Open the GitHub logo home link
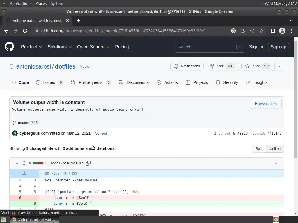The image size is (298, 223). pos(9,47)
